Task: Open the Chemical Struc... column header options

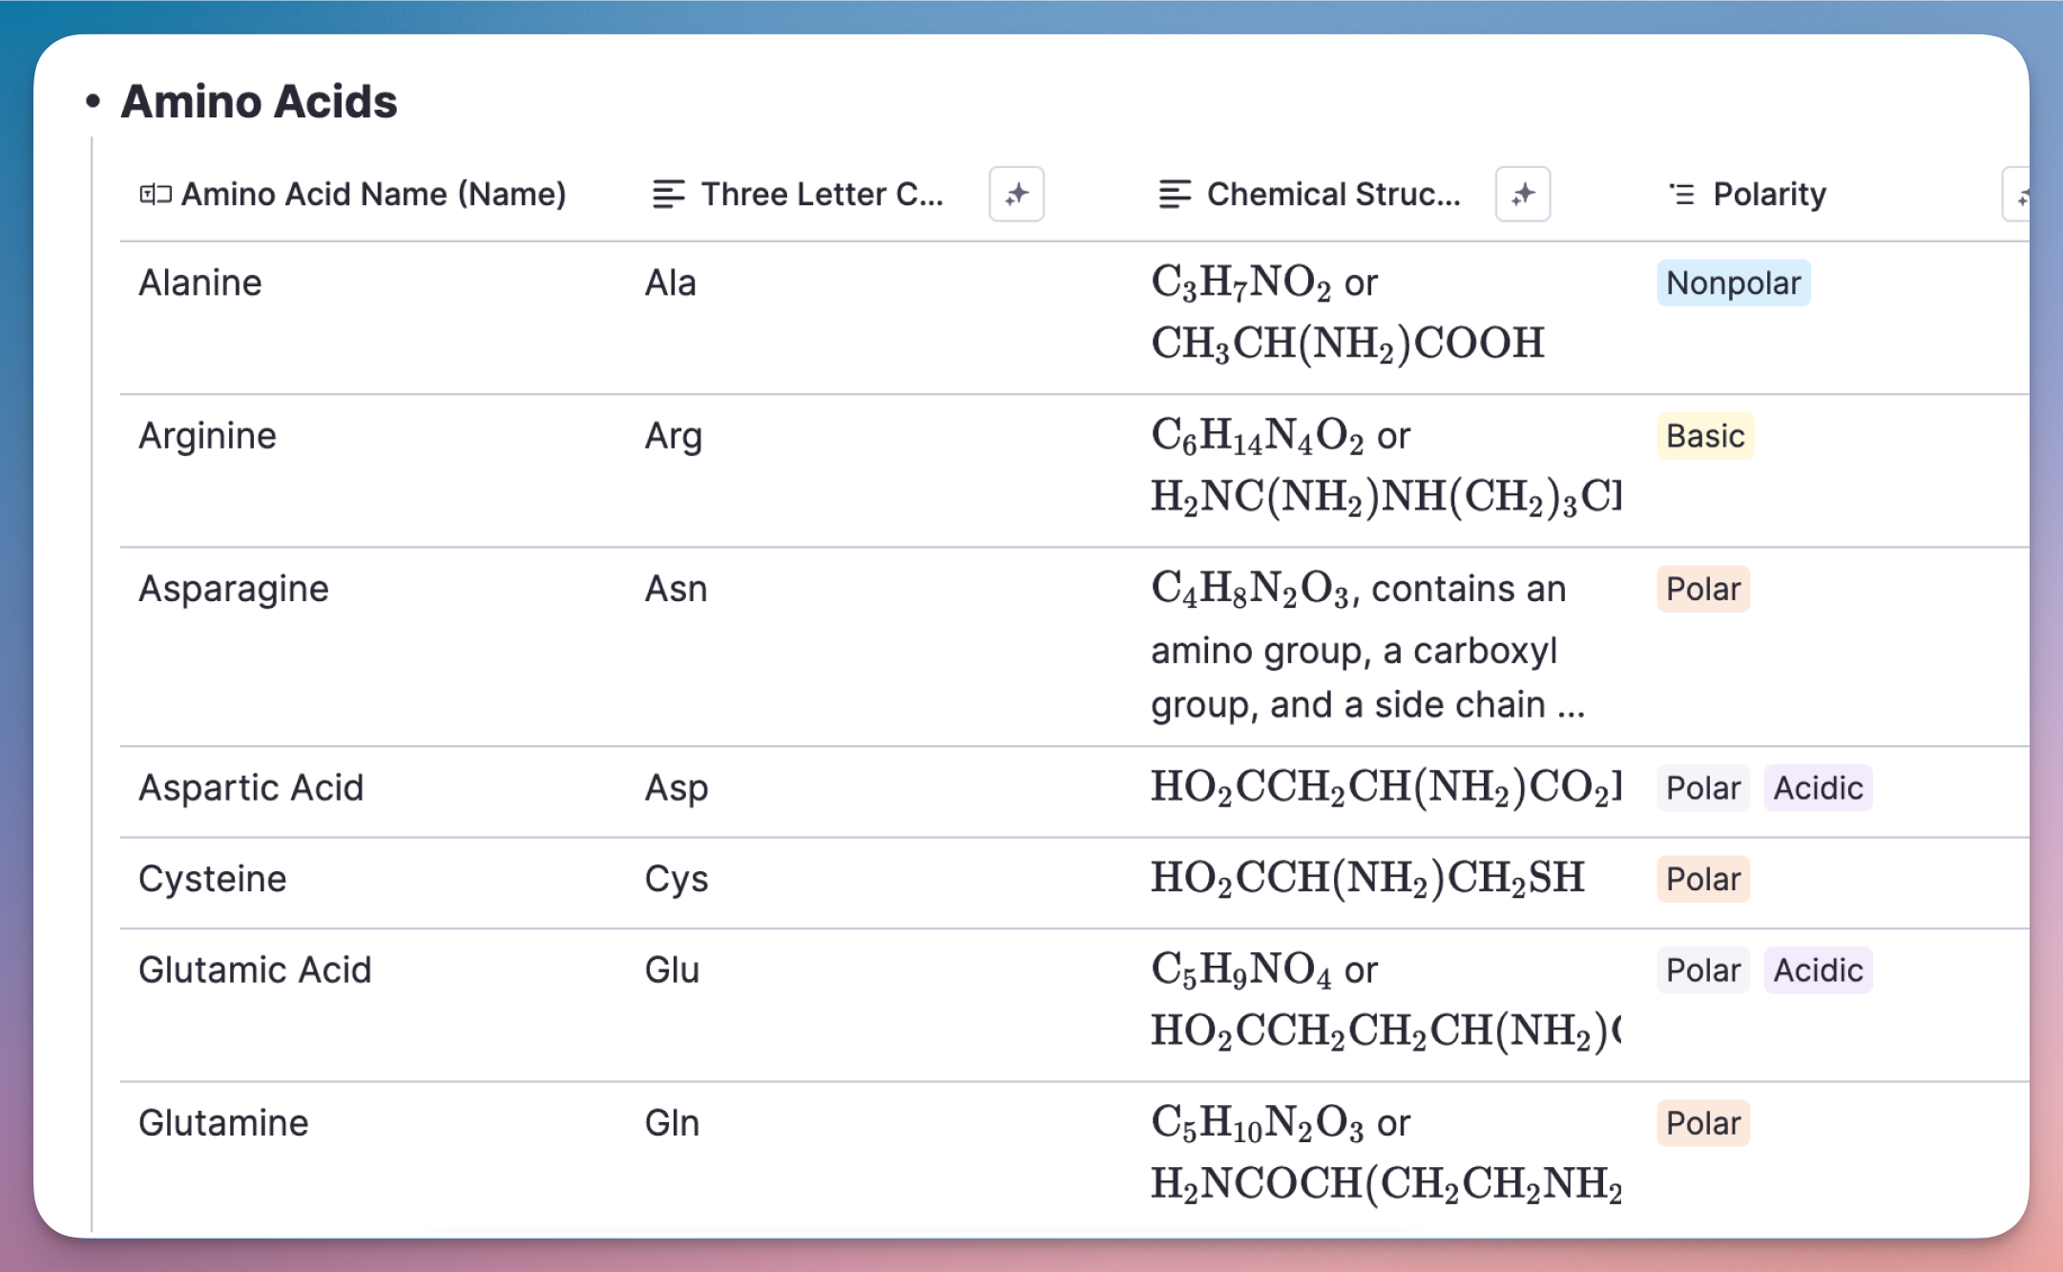Action: coord(1332,195)
